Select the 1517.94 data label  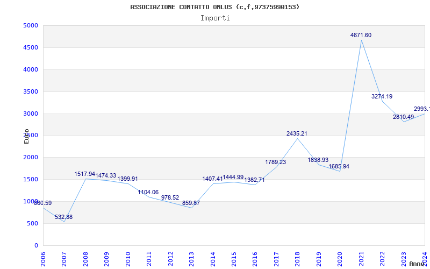tap(85, 174)
